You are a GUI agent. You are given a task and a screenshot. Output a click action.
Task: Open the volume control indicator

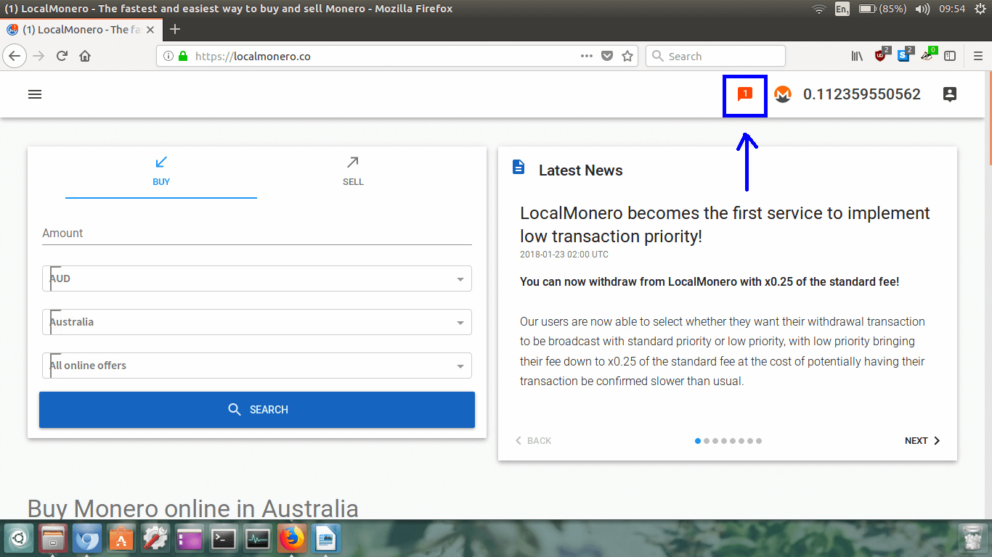tap(922, 9)
